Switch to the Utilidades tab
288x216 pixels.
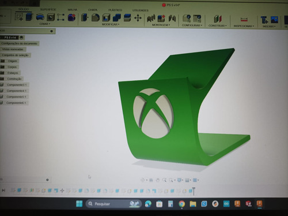pos(141,10)
